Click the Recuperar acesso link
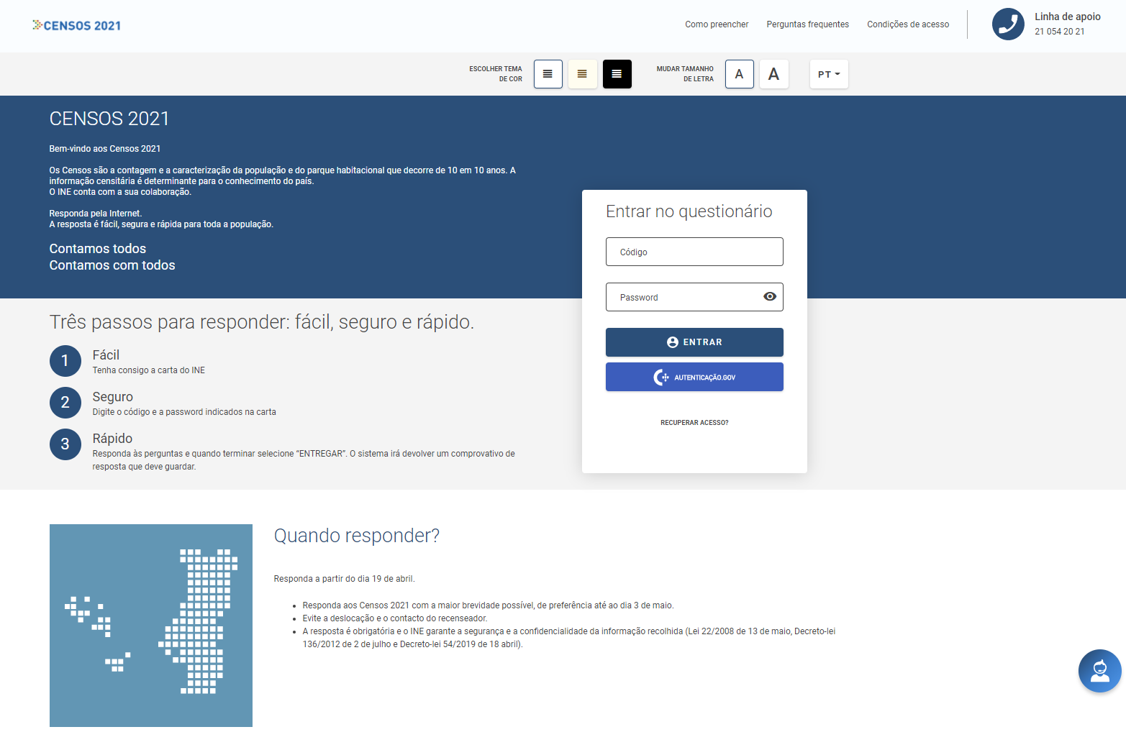The width and height of the screenshot is (1126, 750). 694,423
